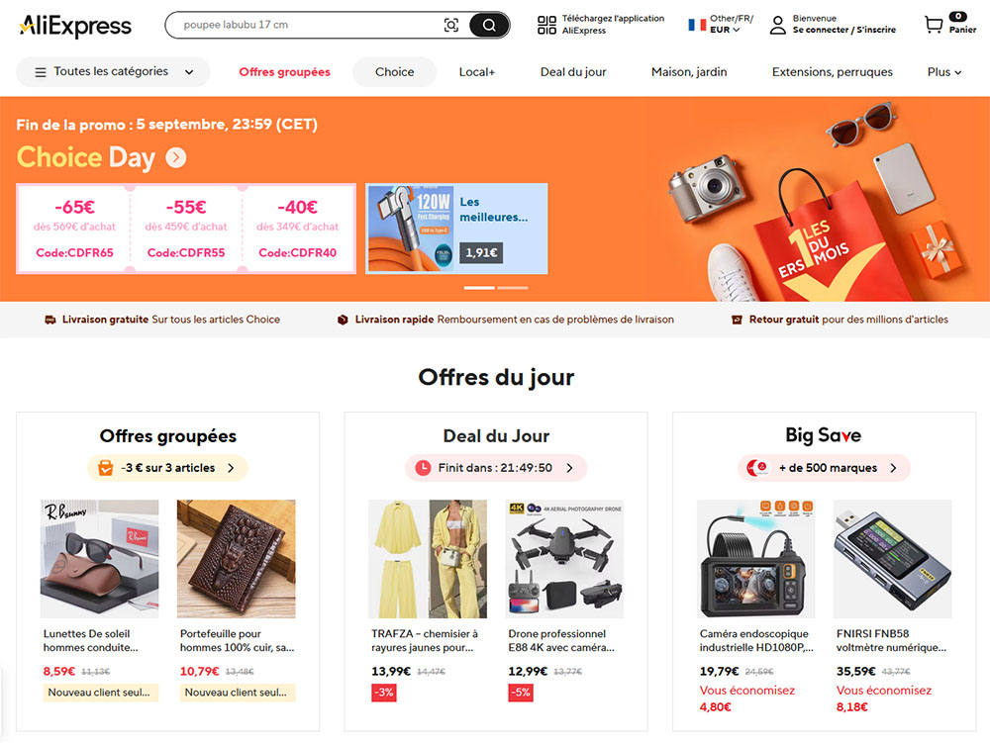Click the black search magnifier button
Image resolution: width=990 pixels, height=743 pixels.
tap(489, 26)
